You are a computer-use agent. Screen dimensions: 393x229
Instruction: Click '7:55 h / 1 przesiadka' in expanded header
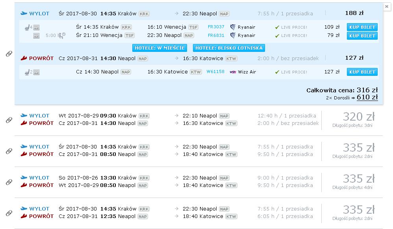285,14
